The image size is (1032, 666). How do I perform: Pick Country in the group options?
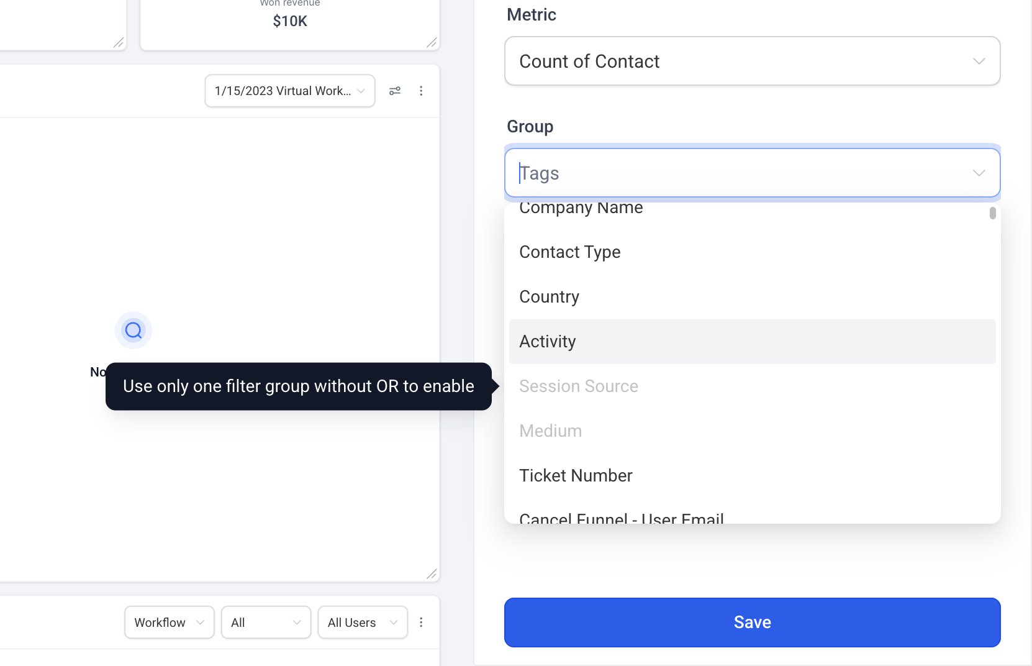coord(753,297)
